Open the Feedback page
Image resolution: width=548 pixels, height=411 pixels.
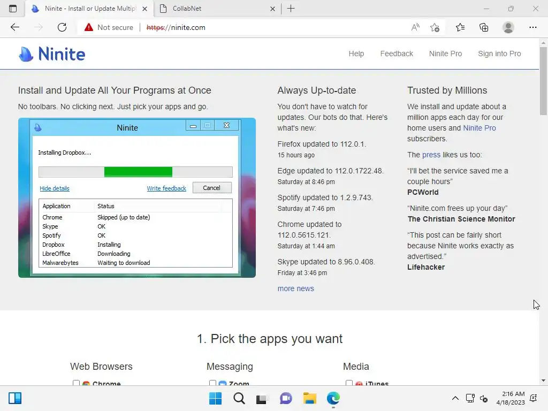pyautogui.click(x=397, y=54)
